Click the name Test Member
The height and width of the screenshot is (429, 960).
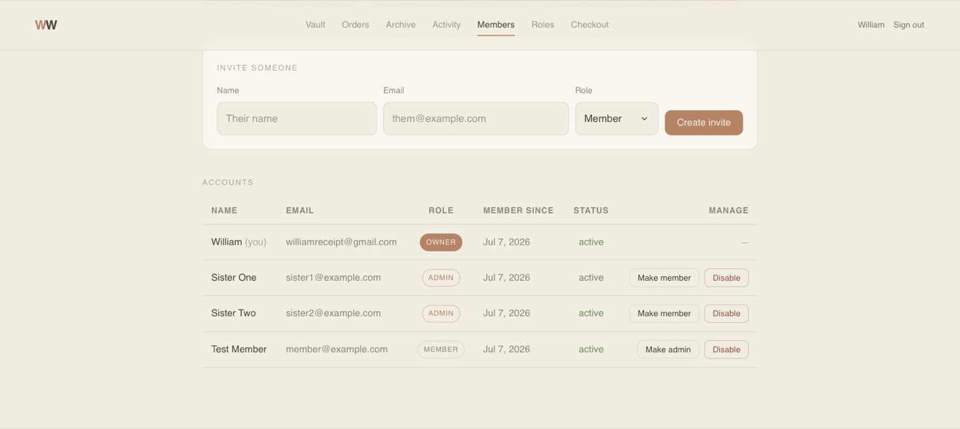coord(239,349)
